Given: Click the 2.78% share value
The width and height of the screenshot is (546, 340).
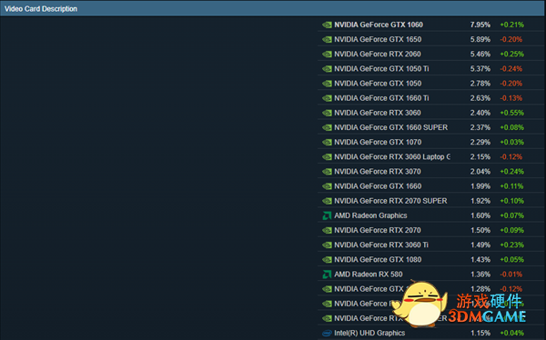Looking at the screenshot, I should tap(480, 84).
